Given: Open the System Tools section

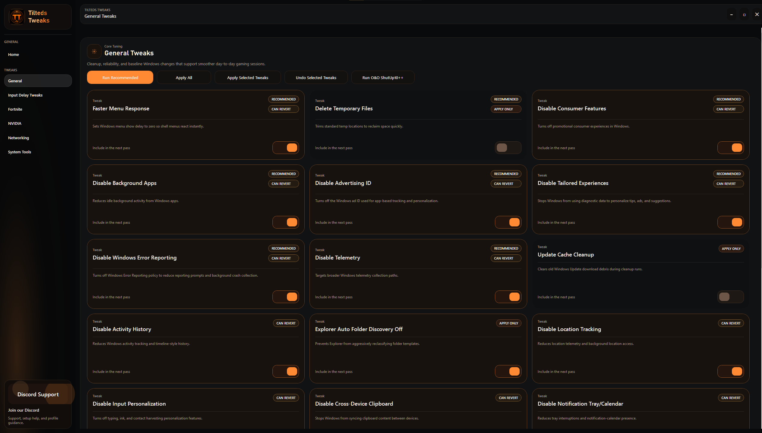Looking at the screenshot, I should tap(38, 152).
